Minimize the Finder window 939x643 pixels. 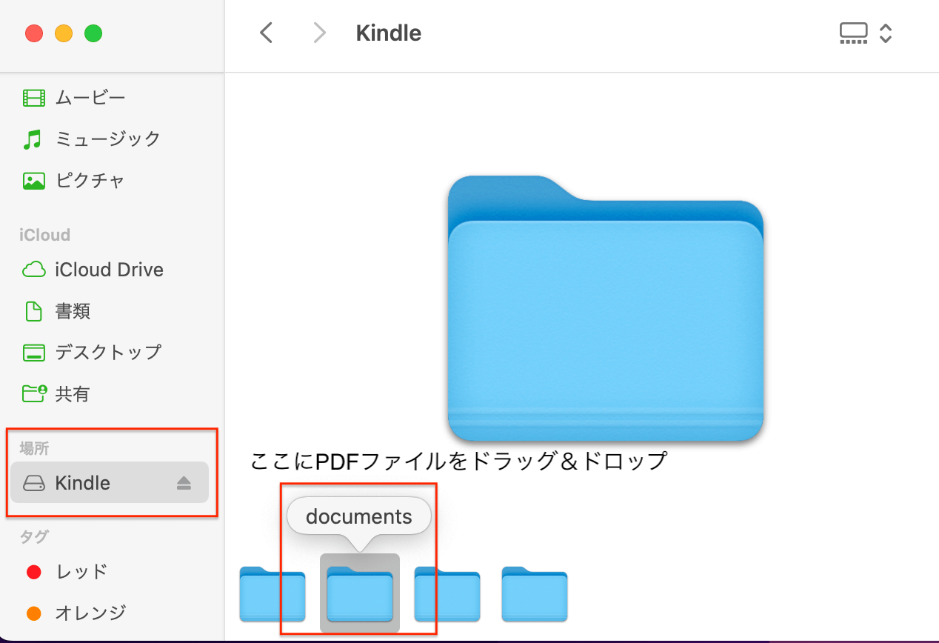click(x=64, y=33)
